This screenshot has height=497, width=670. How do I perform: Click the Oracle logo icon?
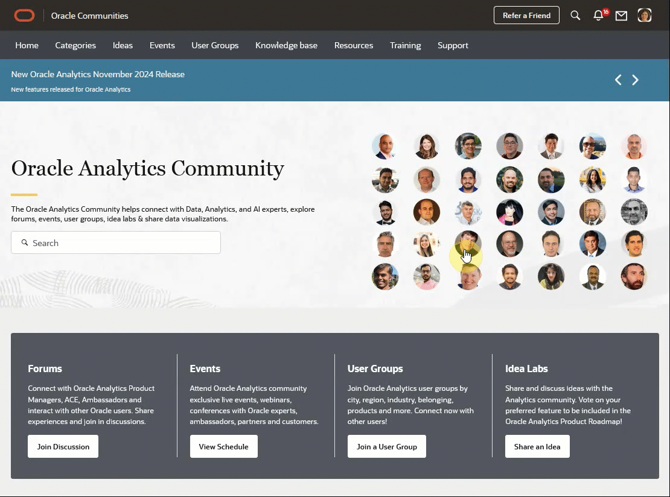[24, 15]
